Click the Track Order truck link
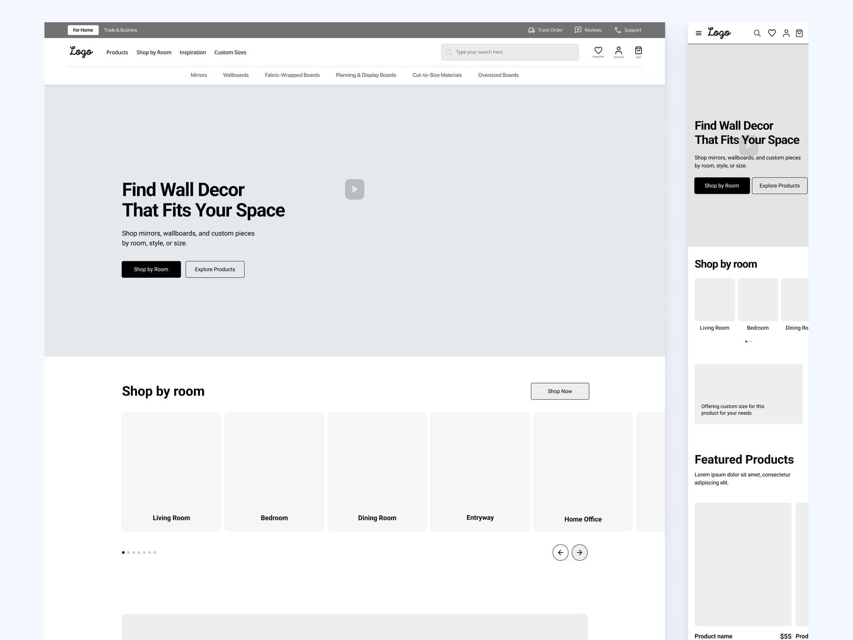The height and width of the screenshot is (640, 853). [x=545, y=30]
